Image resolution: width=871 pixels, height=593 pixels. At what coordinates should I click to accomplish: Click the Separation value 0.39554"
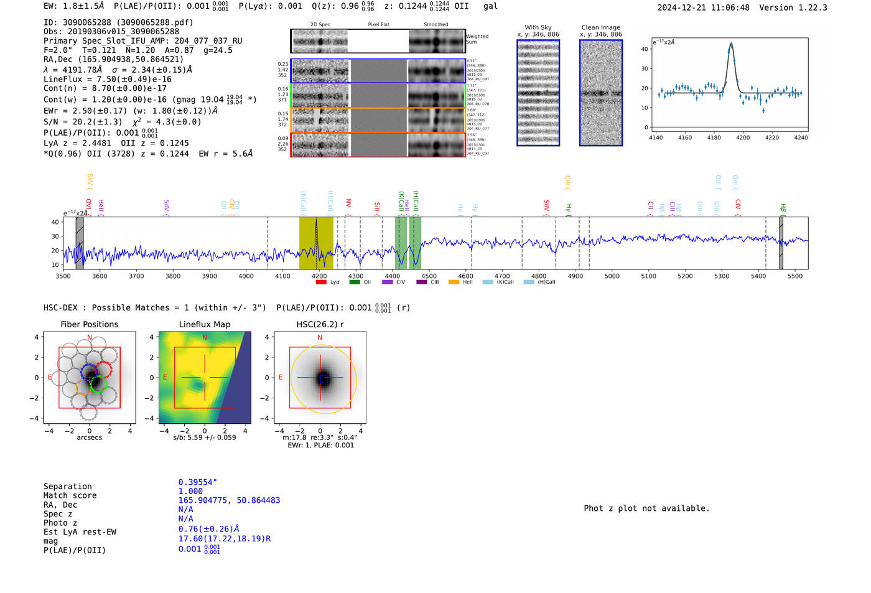pyautogui.click(x=198, y=482)
